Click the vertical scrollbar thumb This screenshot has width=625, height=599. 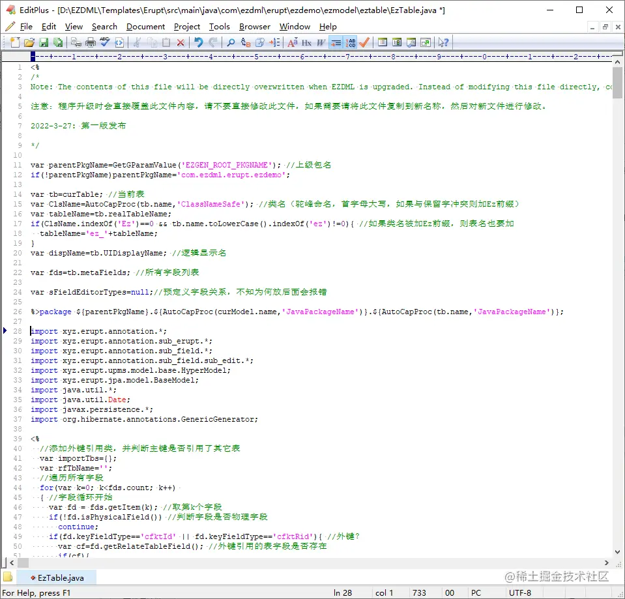(617, 83)
